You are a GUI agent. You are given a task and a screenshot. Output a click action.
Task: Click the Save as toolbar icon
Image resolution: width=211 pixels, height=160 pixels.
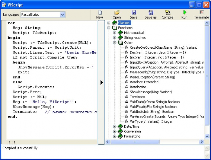coord(151,12)
